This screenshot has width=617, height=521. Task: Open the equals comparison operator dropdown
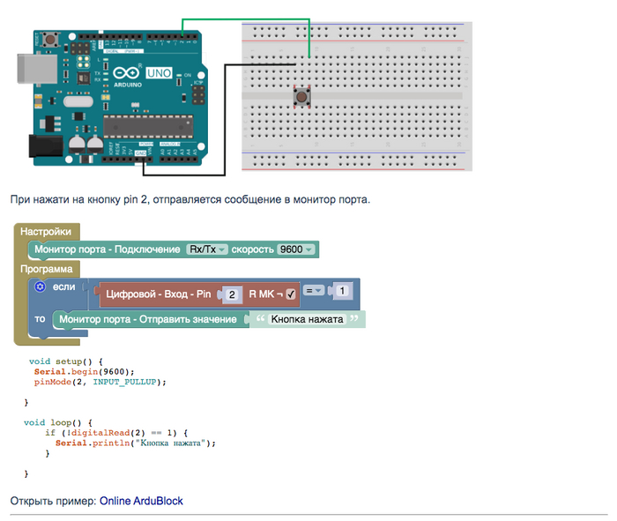(314, 290)
